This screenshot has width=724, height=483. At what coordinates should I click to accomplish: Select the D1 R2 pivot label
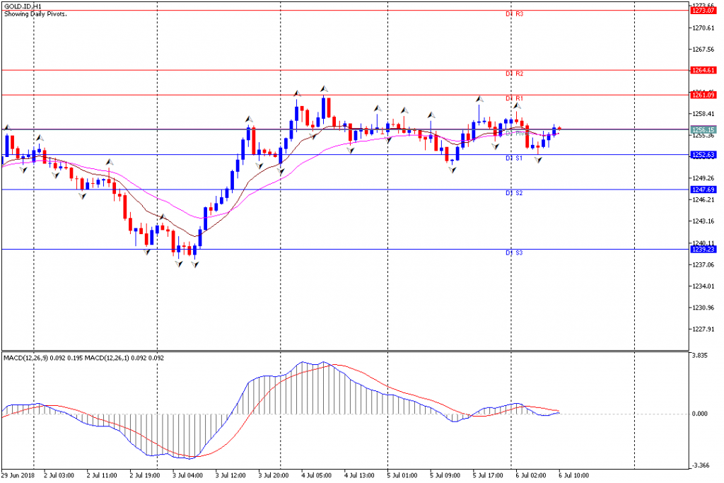(x=515, y=74)
